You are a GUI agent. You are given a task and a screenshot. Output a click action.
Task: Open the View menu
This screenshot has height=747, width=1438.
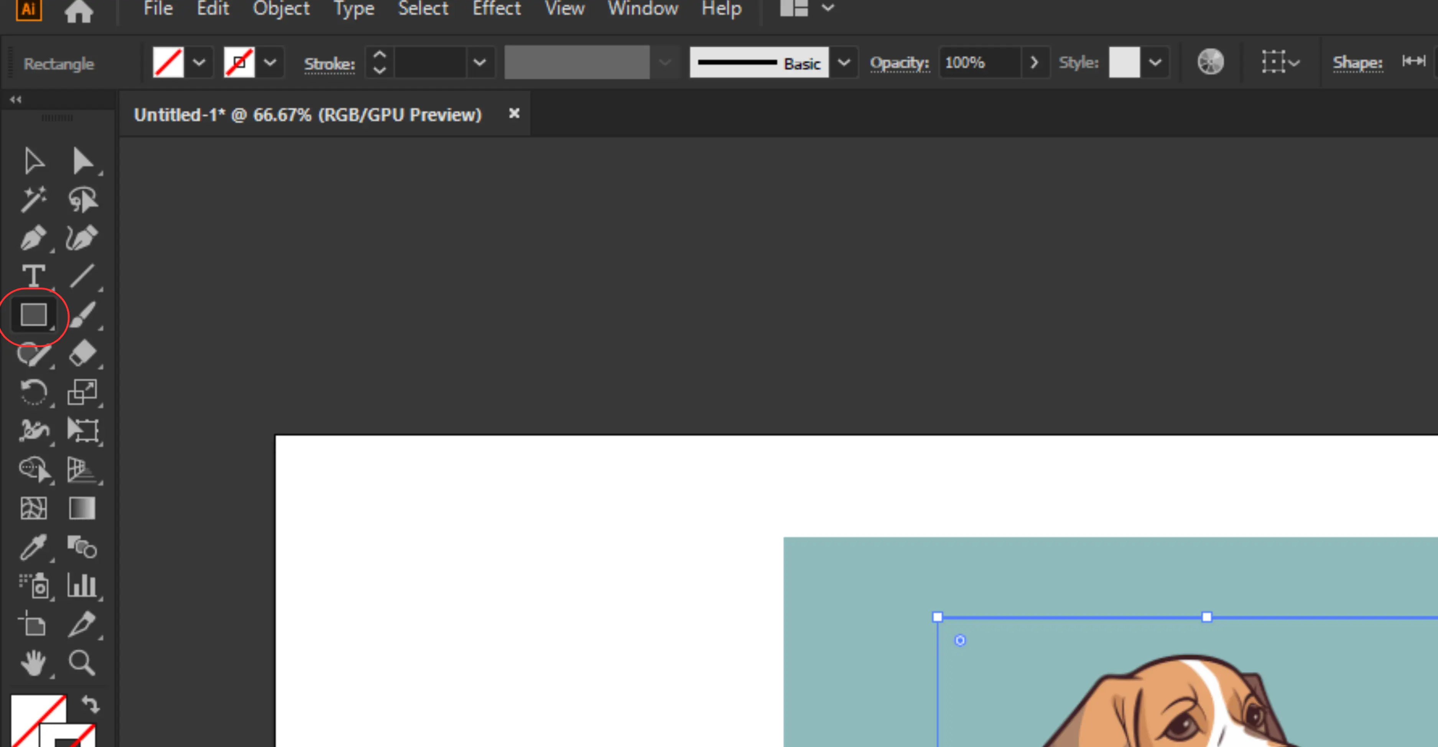pyautogui.click(x=564, y=9)
